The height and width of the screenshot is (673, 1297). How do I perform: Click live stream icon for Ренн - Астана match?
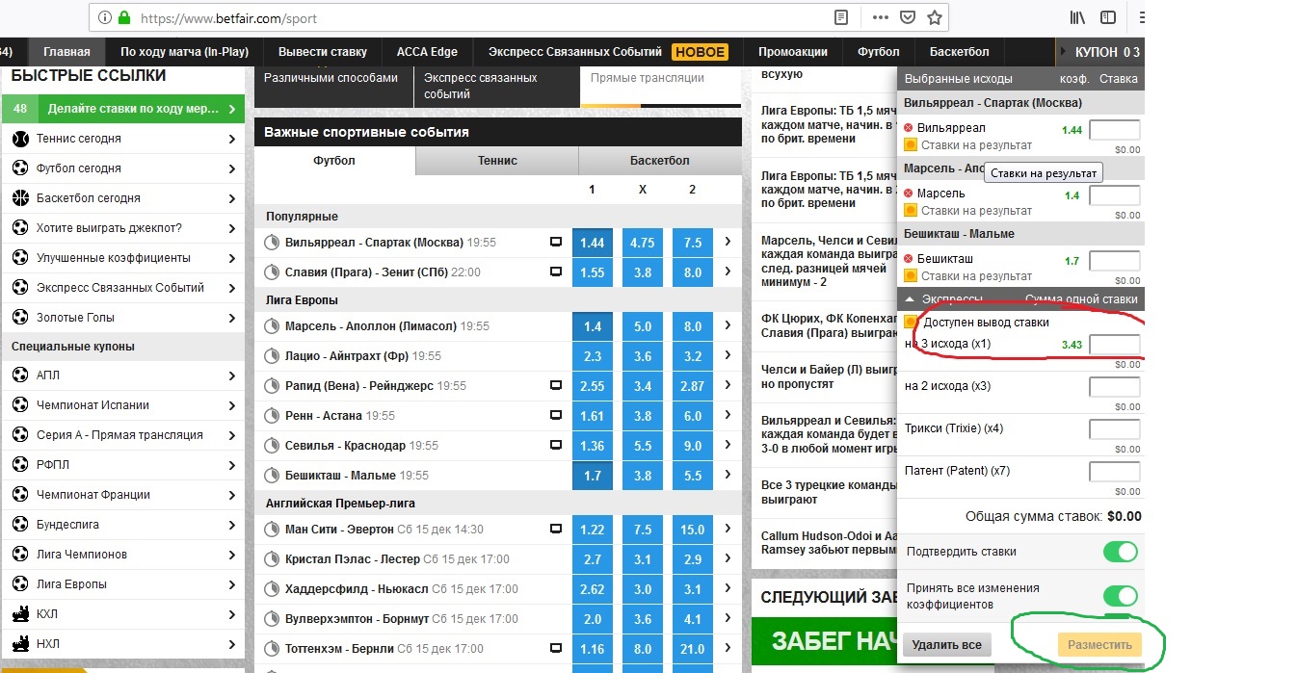pyautogui.click(x=556, y=416)
